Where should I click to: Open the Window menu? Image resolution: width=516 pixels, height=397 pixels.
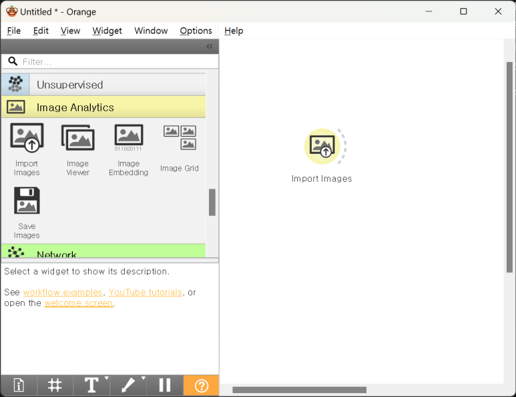pos(151,31)
